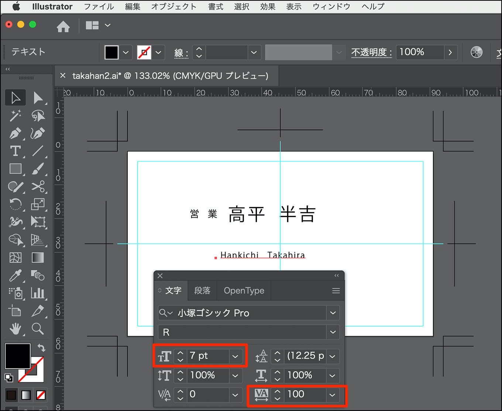Image resolution: width=502 pixels, height=411 pixels.
Task: Open the ファイル menu
Action: tap(99, 7)
